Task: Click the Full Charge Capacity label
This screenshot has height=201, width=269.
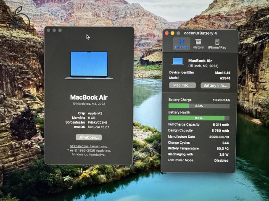Action: pos(184,124)
